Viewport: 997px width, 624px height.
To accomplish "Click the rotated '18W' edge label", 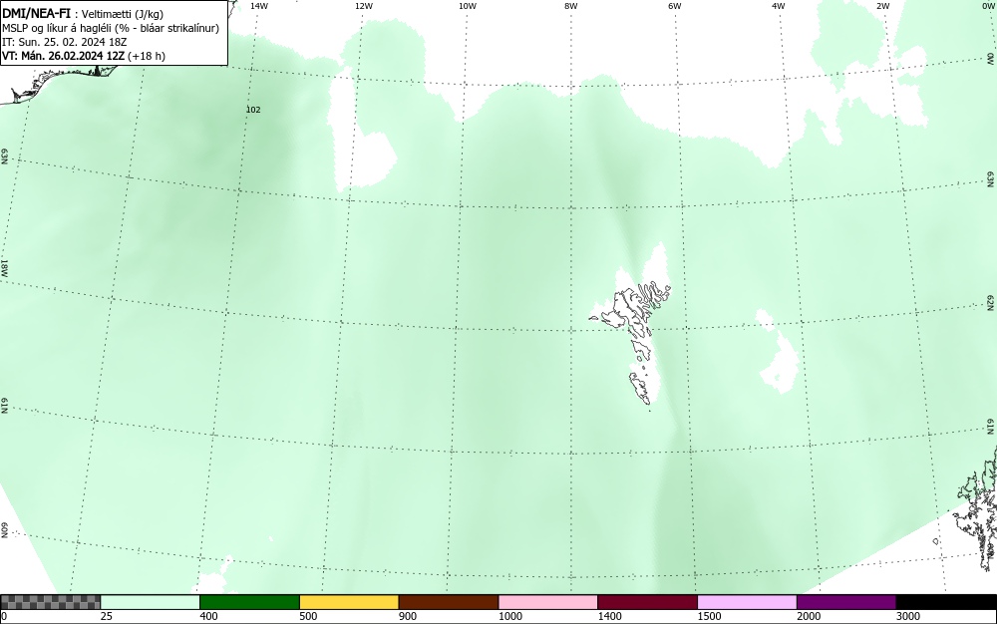I will pos(4,267).
